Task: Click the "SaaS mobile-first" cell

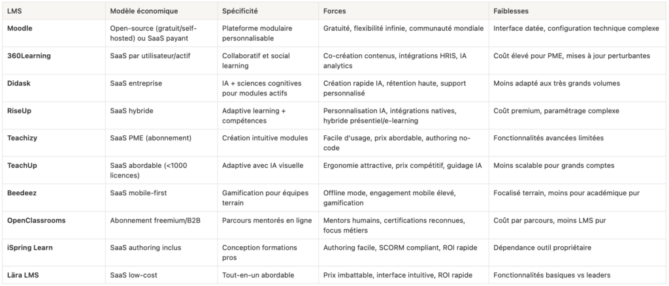Action: point(139,193)
